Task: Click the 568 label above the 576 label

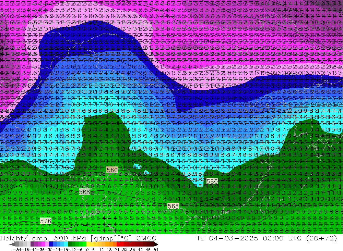Action: 84,192
